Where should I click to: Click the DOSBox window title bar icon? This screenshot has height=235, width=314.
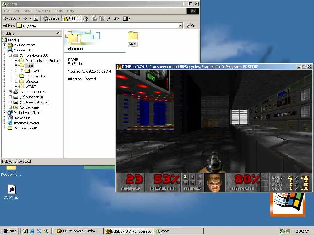(x=119, y=66)
